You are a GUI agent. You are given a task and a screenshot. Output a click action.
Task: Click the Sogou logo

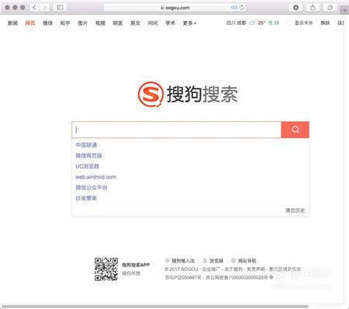point(188,94)
